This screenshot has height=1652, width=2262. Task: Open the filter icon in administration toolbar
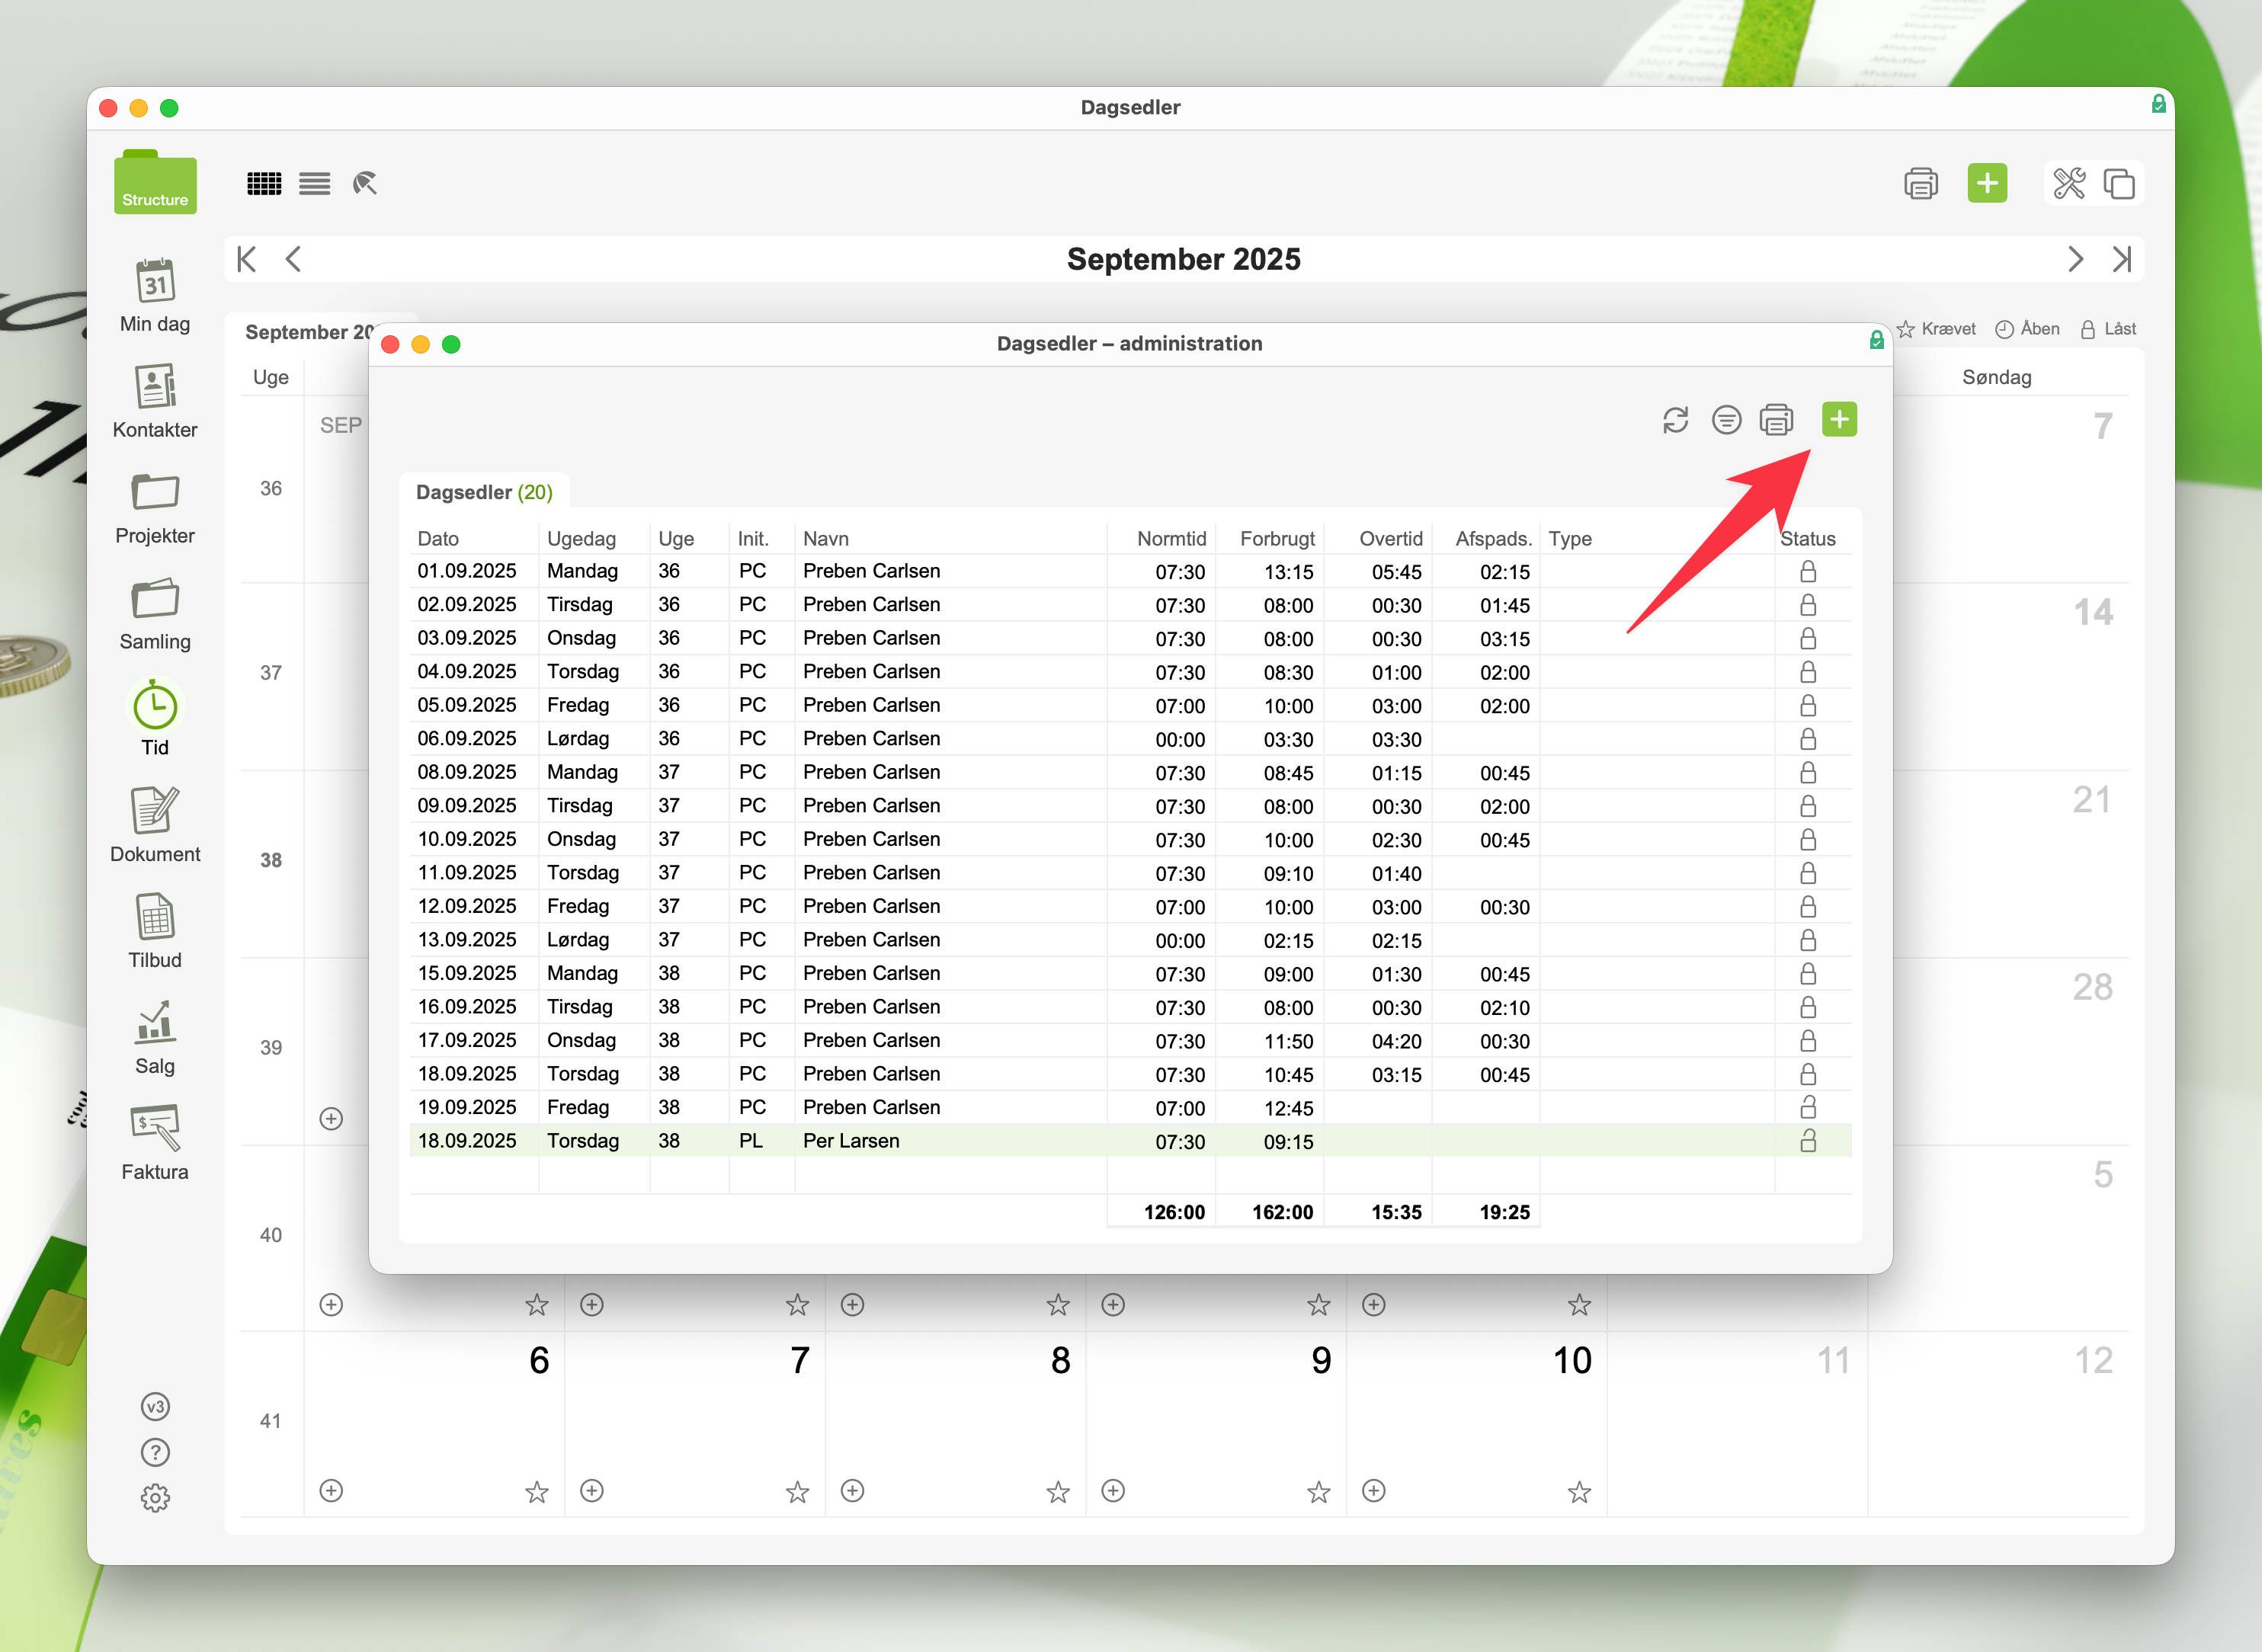click(x=1726, y=420)
